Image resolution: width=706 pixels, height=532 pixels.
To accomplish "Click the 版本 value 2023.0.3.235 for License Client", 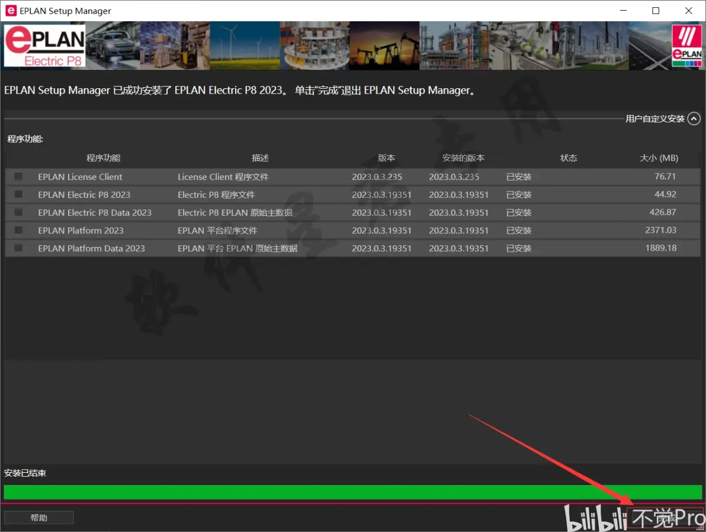I will 377,177.
